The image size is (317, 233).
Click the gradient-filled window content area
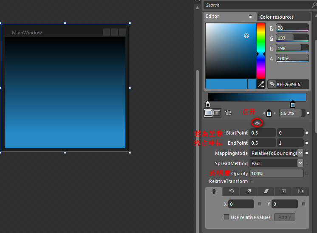65,93
